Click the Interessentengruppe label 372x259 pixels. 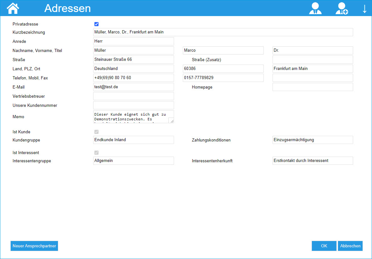(x=32, y=161)
